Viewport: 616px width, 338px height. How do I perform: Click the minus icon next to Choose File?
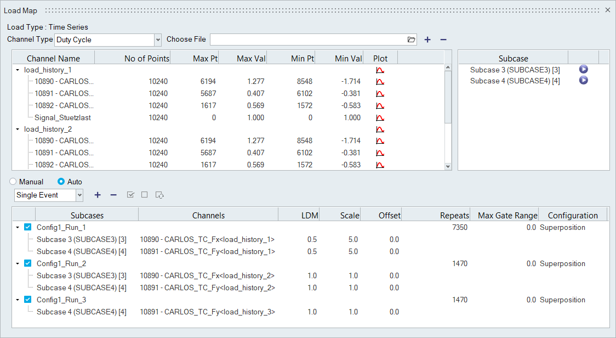[x=443, y=40]
